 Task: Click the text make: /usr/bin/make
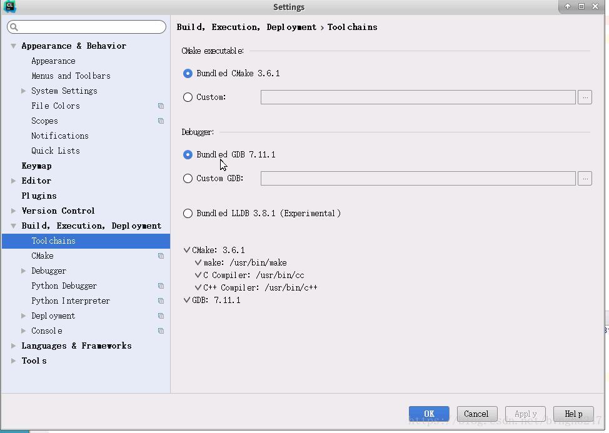point(245,262)
